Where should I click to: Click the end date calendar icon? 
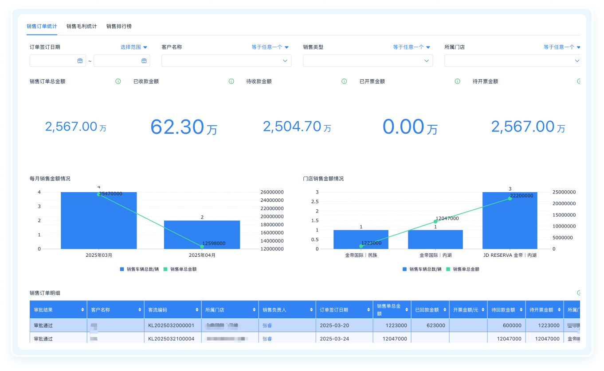point(144,61)
